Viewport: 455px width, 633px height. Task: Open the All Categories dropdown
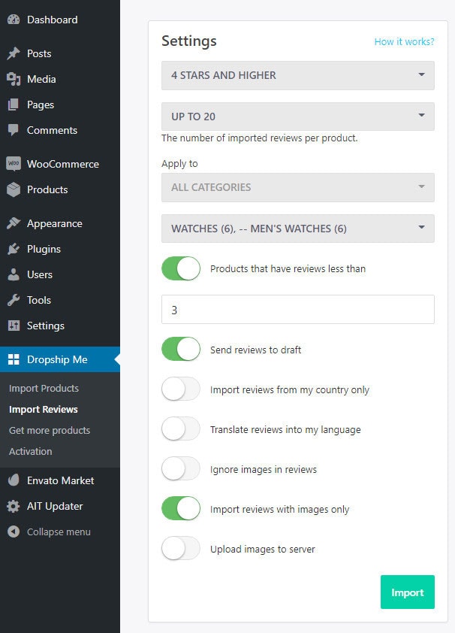pyautogui.click(x=298, y=187)
